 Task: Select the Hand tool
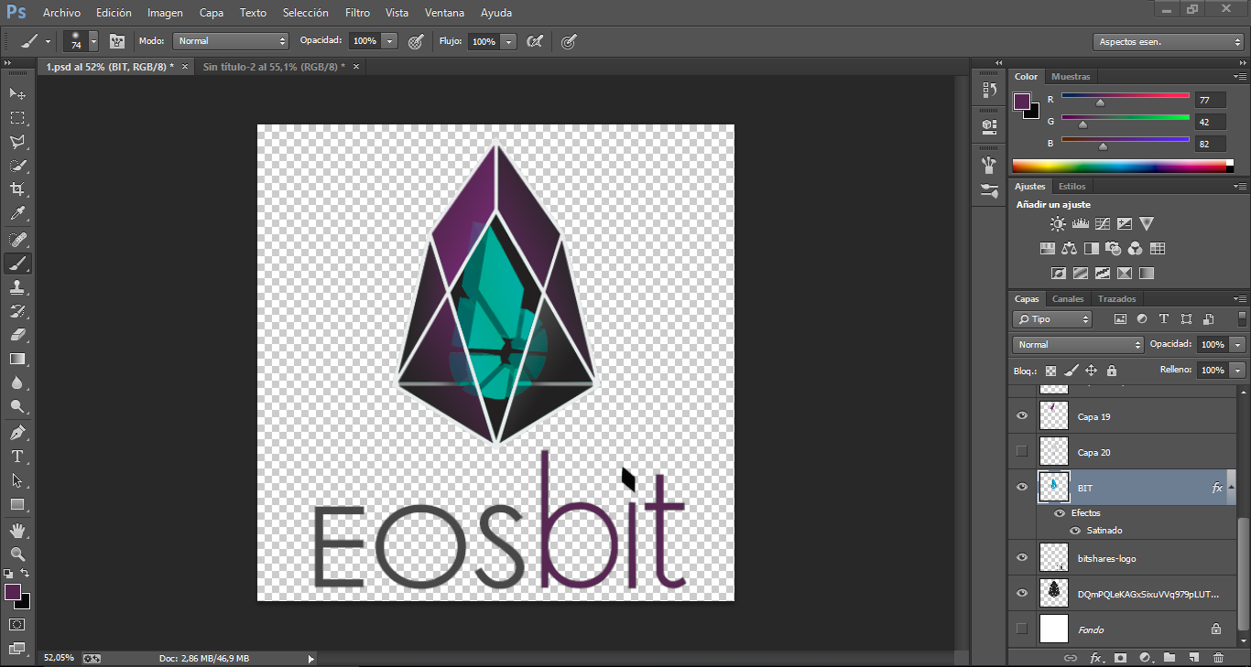[17, 530]
